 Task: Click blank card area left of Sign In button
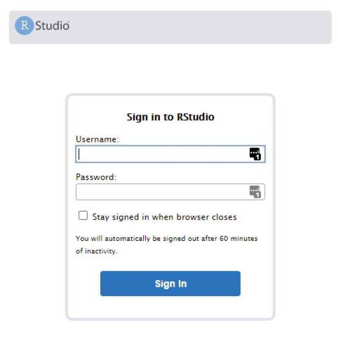[84, 283]
